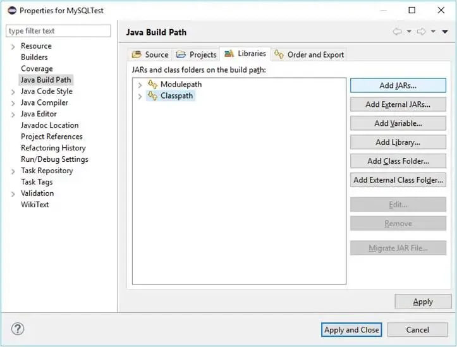Click the Order and Export tab icon
This screenshot has height=347, width=457.
pos(279,54)
